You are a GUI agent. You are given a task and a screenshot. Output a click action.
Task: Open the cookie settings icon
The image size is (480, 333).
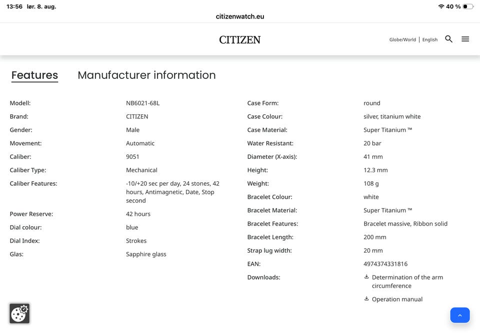tap(19, 313)
